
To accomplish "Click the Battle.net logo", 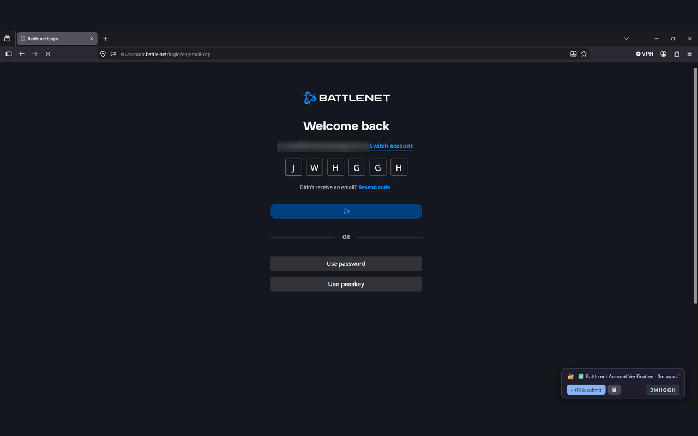I will (346, 98).
